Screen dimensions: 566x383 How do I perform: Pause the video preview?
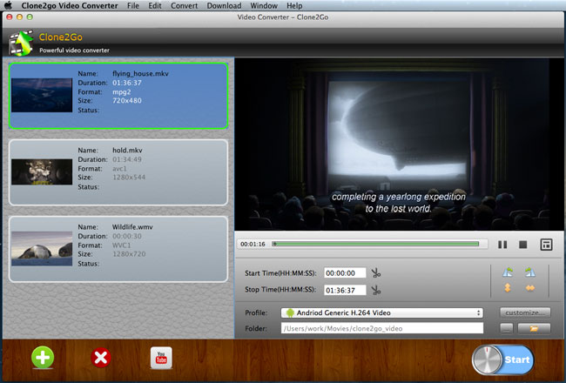502,245
